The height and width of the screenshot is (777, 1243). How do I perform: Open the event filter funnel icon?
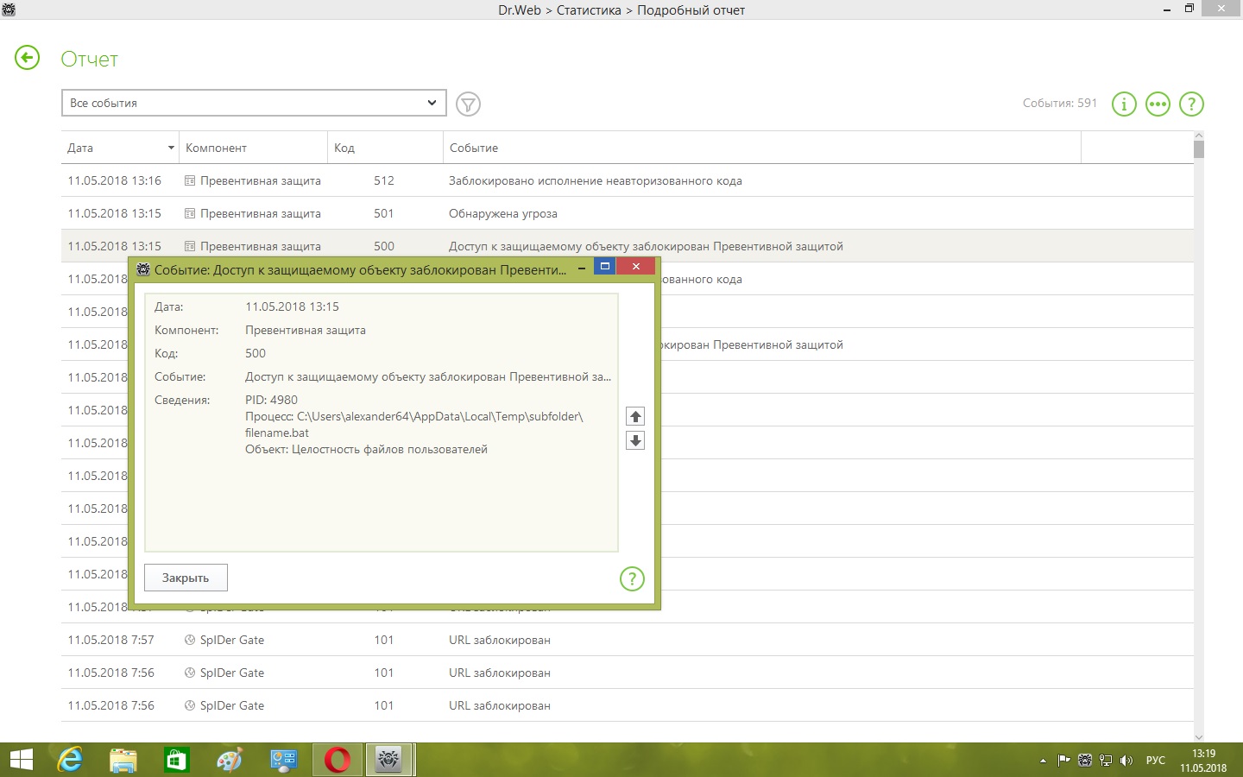coord(468,104)
